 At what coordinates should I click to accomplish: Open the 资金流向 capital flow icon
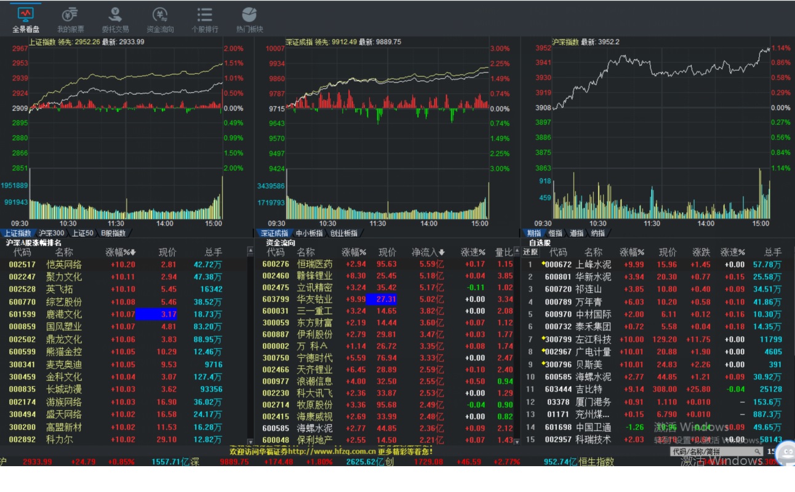(160, 20)
